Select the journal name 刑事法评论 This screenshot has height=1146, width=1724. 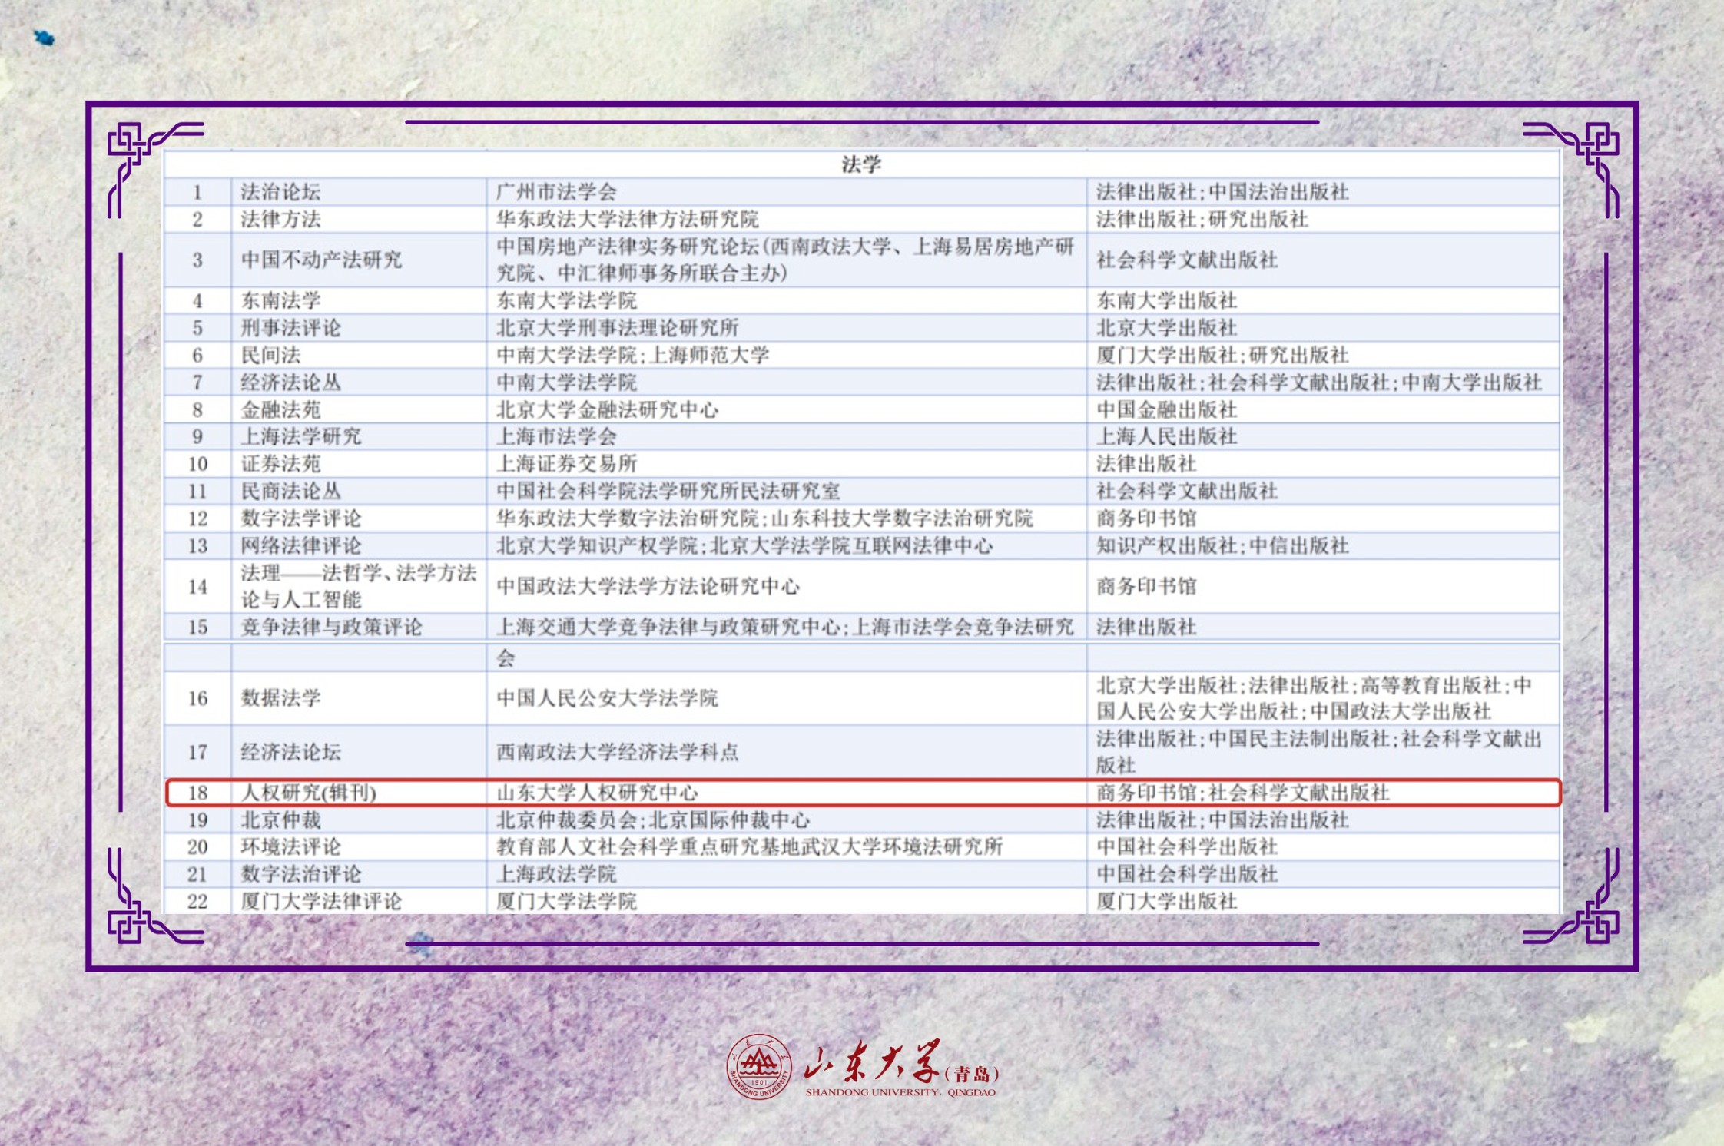[x=290, y=328]
